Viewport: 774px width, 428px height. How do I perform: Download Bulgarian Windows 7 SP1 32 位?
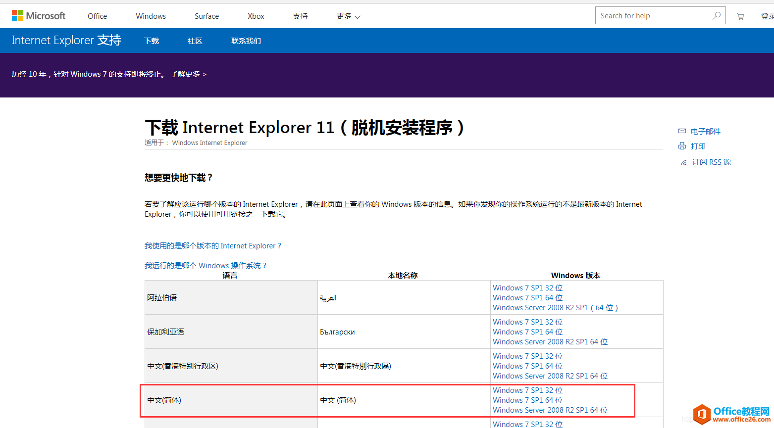tap(528, 322)
